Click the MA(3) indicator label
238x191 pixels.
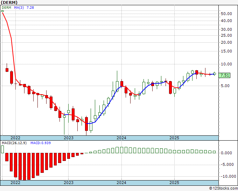click(19, 8)
